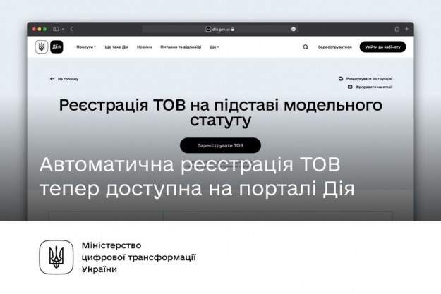Expand the Ще dropdown menu
441x294 pixels.
(x=214, y=47)
